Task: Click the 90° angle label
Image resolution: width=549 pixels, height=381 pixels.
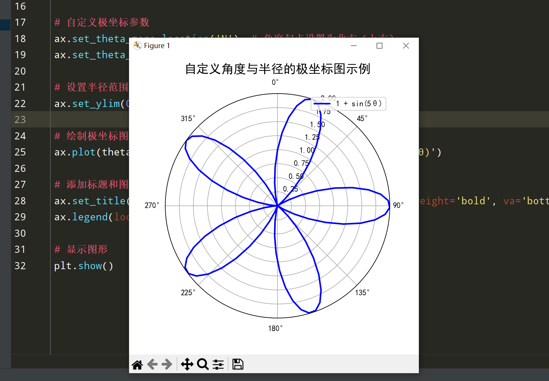Action: point(398,205)
